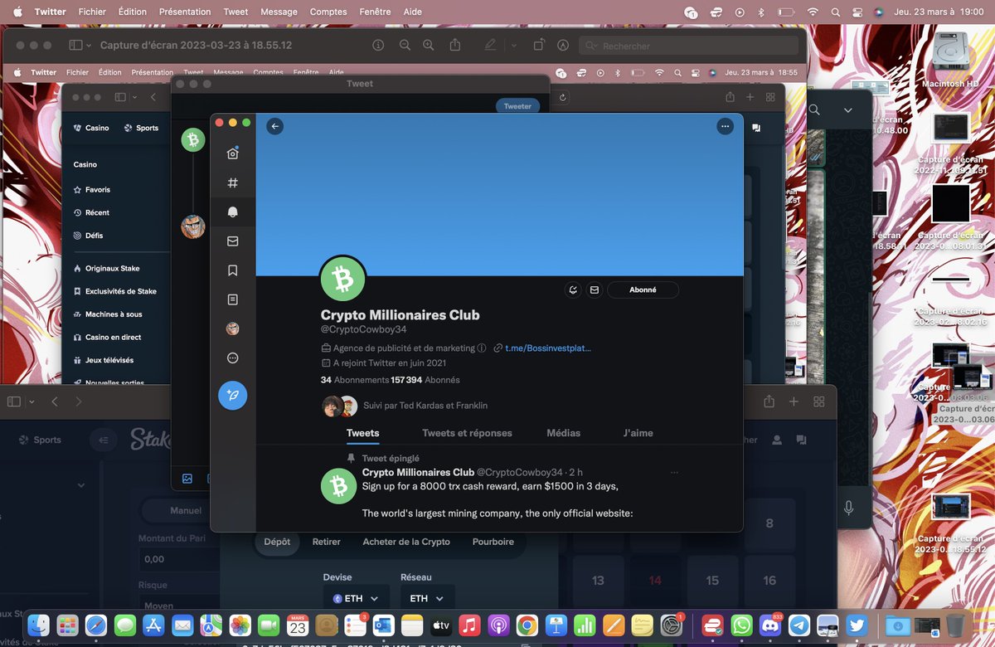Message Crypto Millionaires Club via envelope
The width and height of the screenshot is (995, 647).
point(595,289)
